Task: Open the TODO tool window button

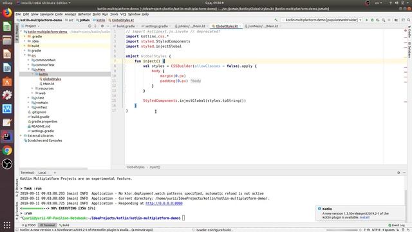Action: 29,225
